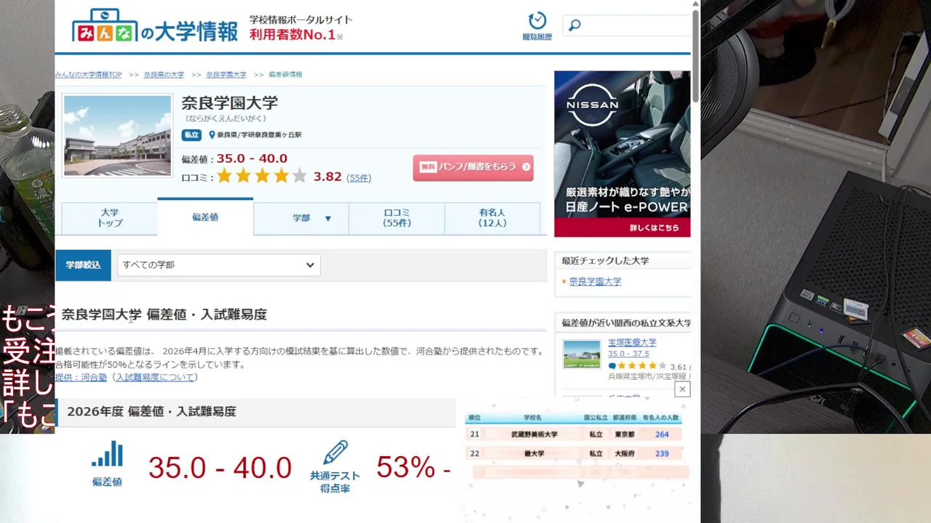Click the 偏差値 bar chart icon

pyautogui.click(x=107, y=454)
